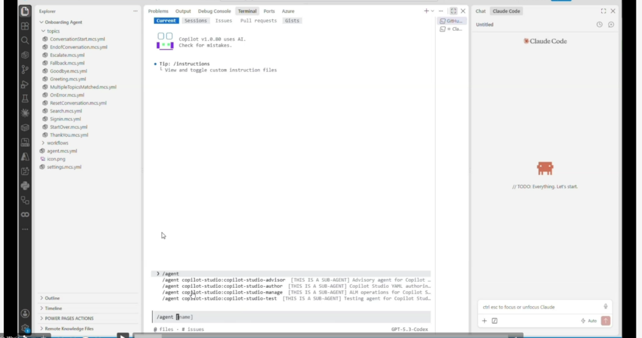Expand the POWER PAGES ACTIONS section
The image size is (642, 338).
click(69, 319)
